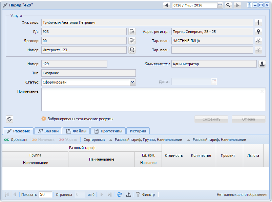Open help question mark icon

coord(249,5)
